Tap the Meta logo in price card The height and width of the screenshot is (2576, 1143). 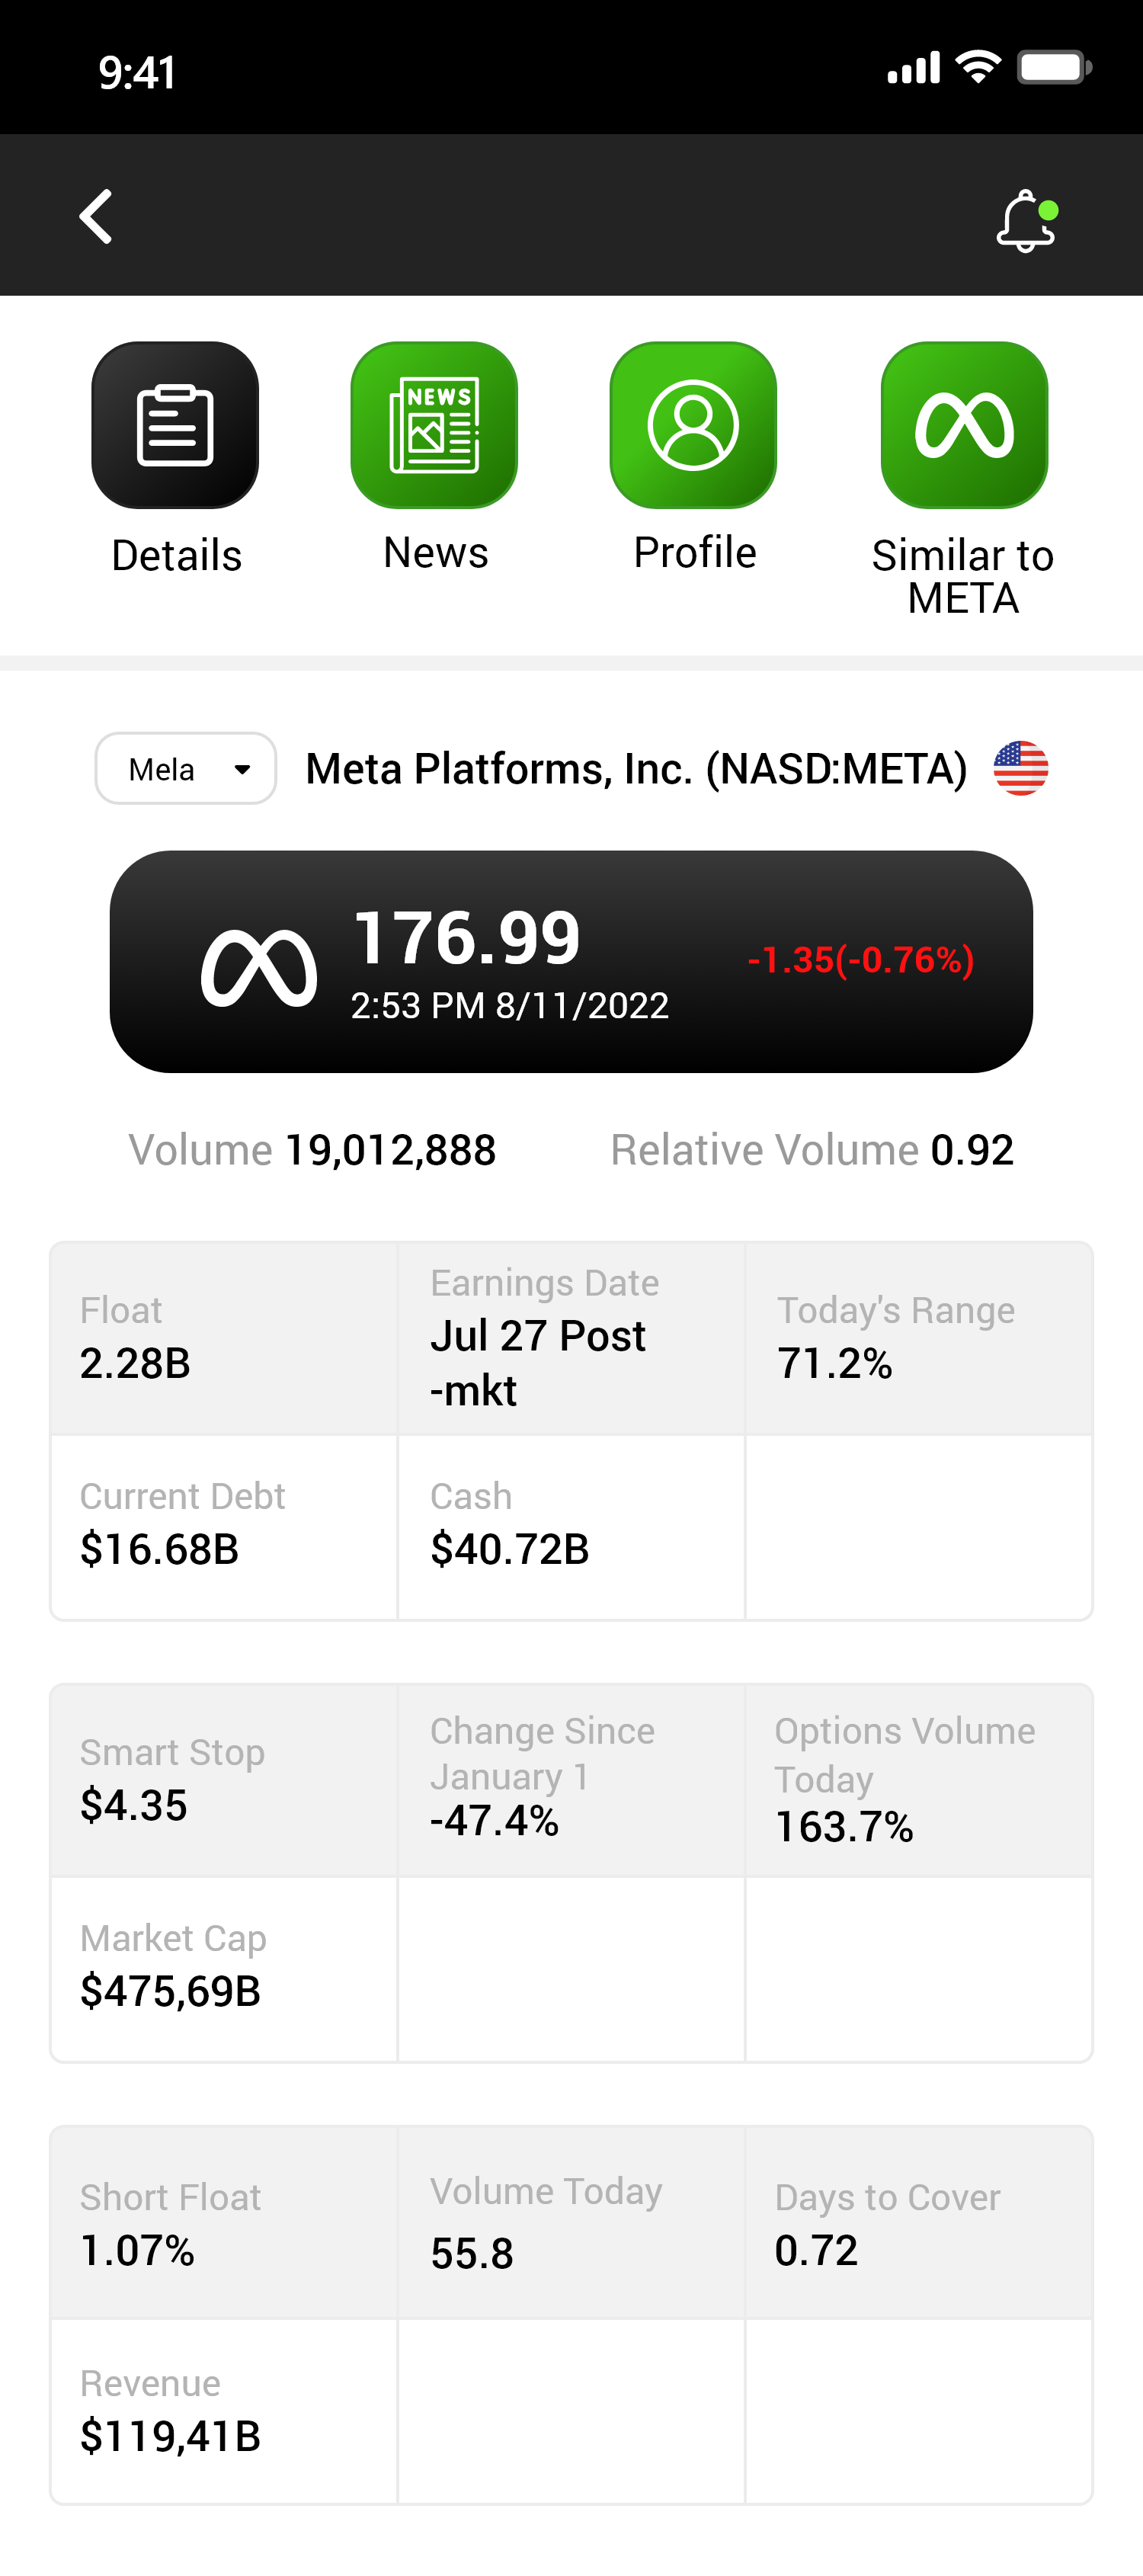(259, 967)
